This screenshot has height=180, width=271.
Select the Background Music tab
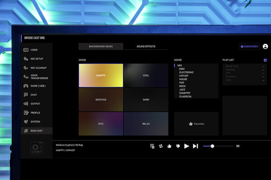100,46
